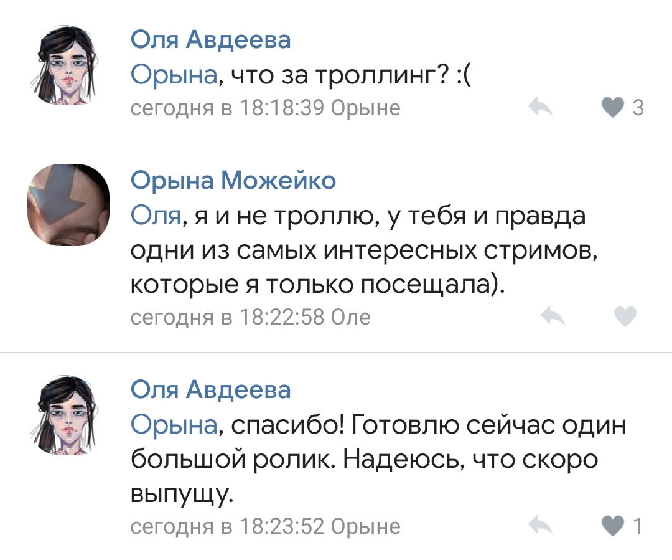Open the timestamp "сегодня в 18:18:39"
This screenshot has height=560, width=672.
(x=227, y=109)
